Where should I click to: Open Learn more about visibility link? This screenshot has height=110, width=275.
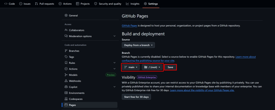[202, 91]
